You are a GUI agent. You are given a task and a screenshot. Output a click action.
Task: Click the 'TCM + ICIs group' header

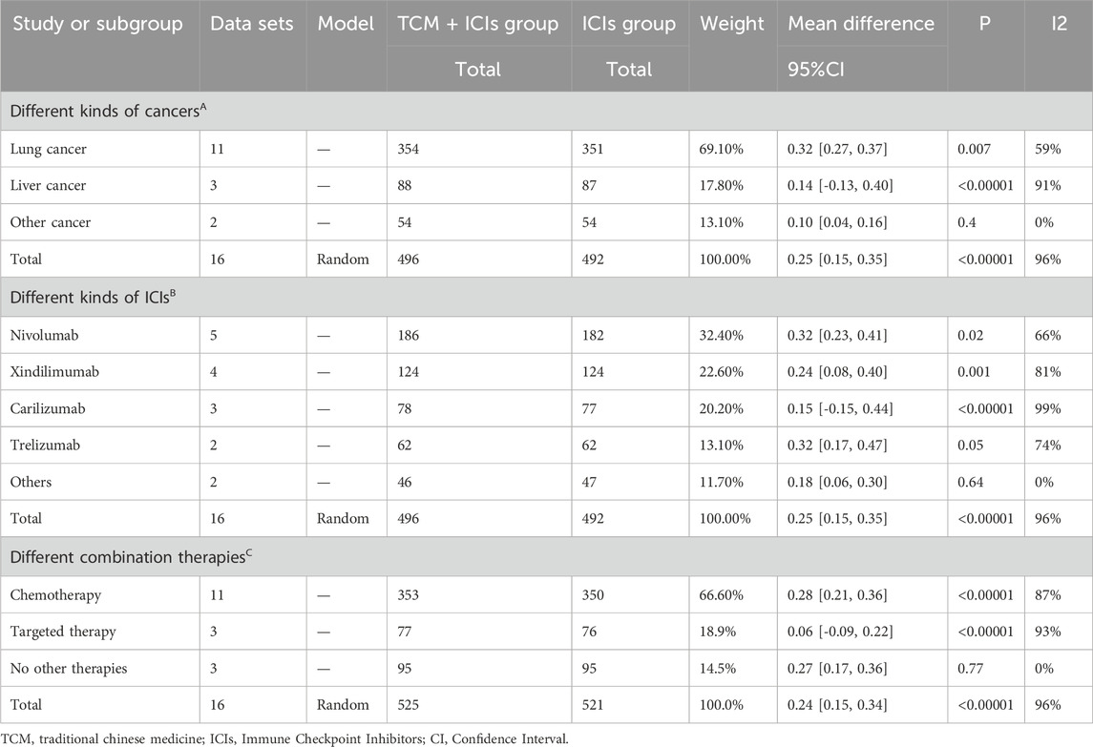[477, 24]
